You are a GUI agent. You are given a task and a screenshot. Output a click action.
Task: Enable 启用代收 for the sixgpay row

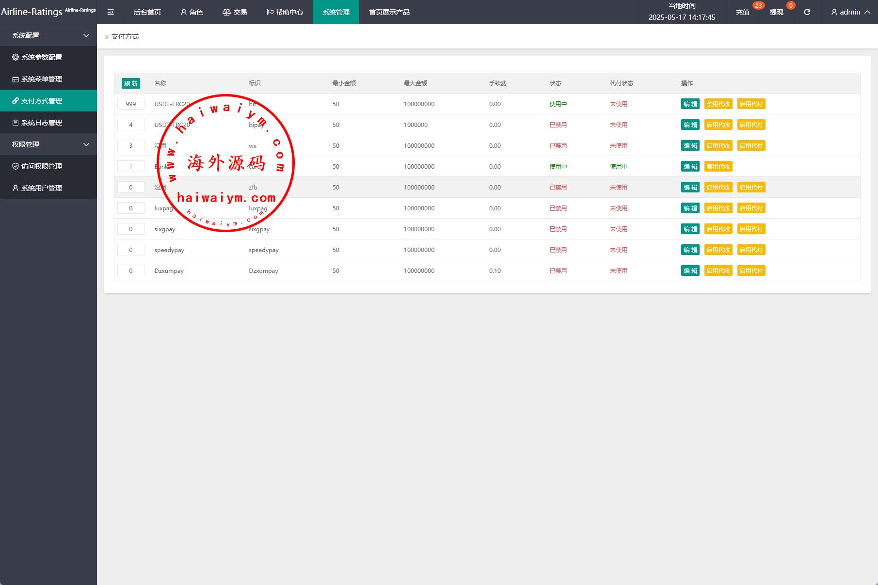[x=718, y=229]
